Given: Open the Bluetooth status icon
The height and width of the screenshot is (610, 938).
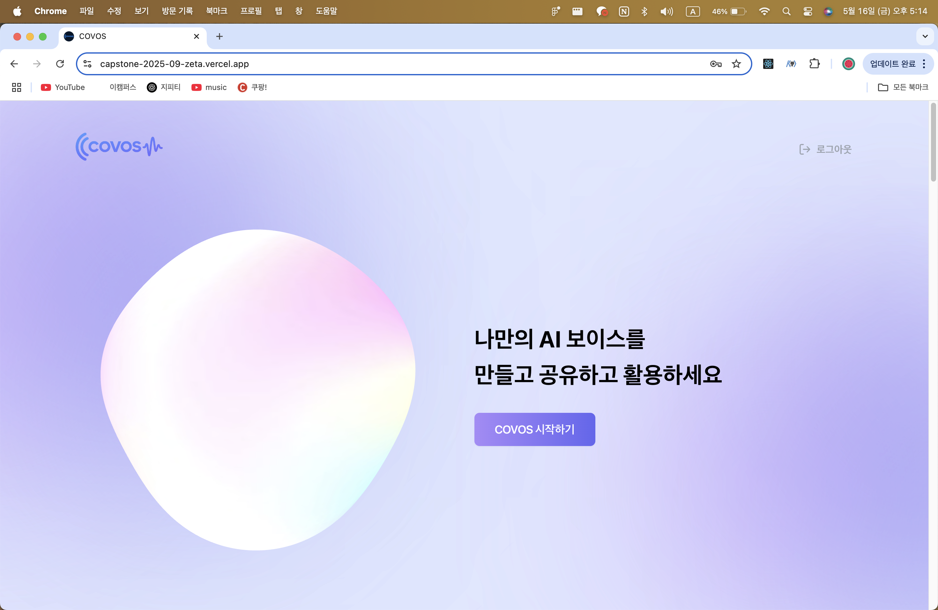Looking at the screenshot, I should click(644, 11).
